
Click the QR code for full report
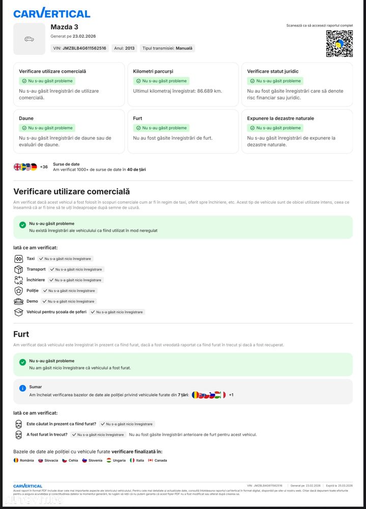(x=340, y=43)
